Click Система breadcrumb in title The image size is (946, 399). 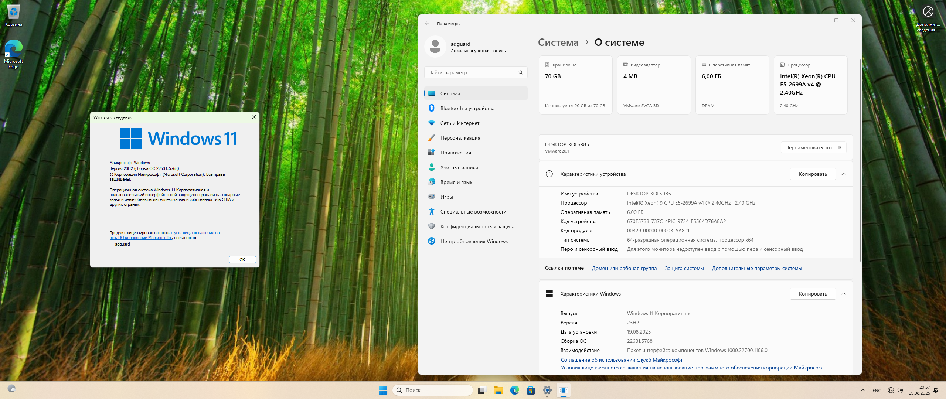pyautogui.click(x=558, y=42)
